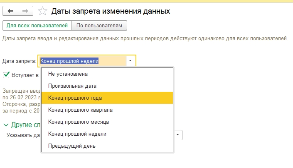The height and width of the screenshot is (168, 293).
Task: Select "Конец прошлого квартала" item
Action: tap(80, 110)
